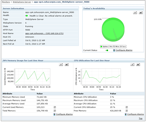Screen dimensions: 146x122
Task: Select Minimum CPU Utilization value 3 %
Action: point(112,97)
